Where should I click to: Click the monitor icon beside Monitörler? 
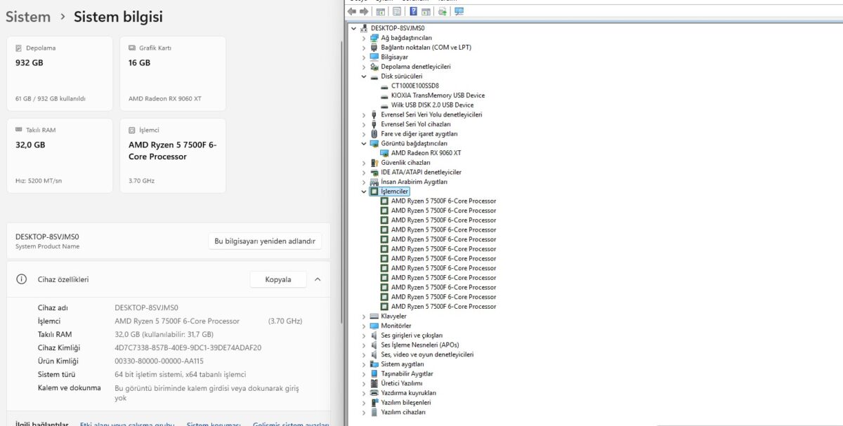click(374, 326)
